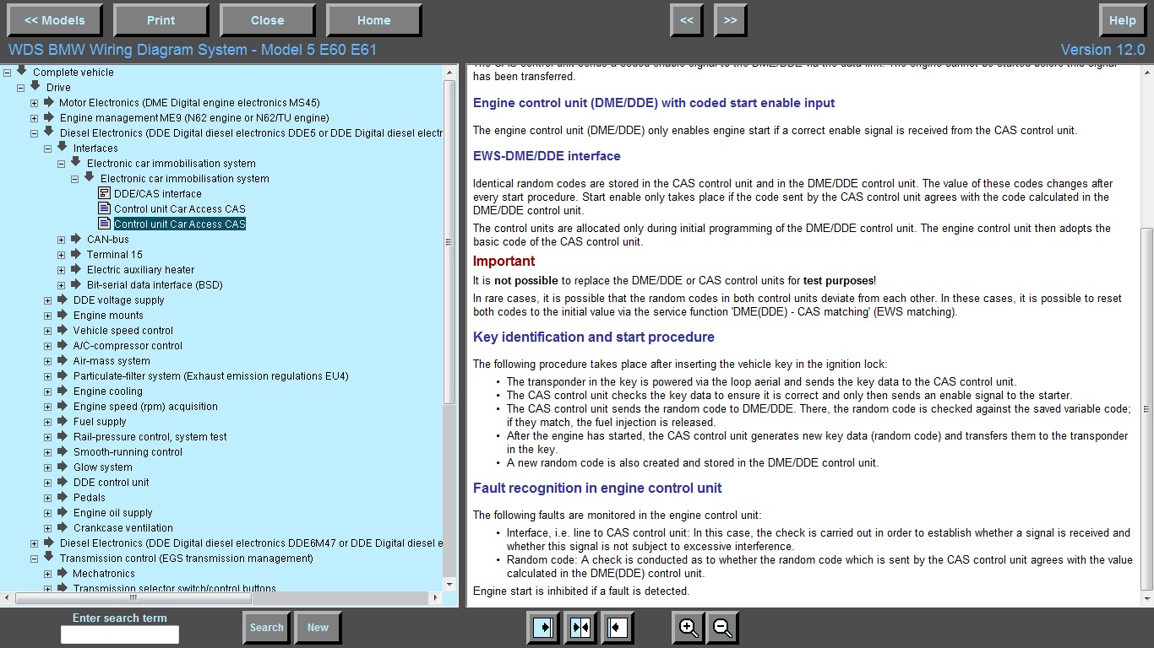1154x648 pixels.
Task: Click the zoom in magnifier icon
Action: click(x=689, y=628)
